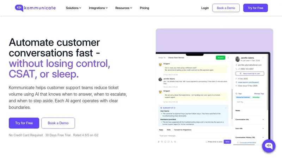
Task: Click the chat conversation vertical scrollbar
Action: [232, 104]
